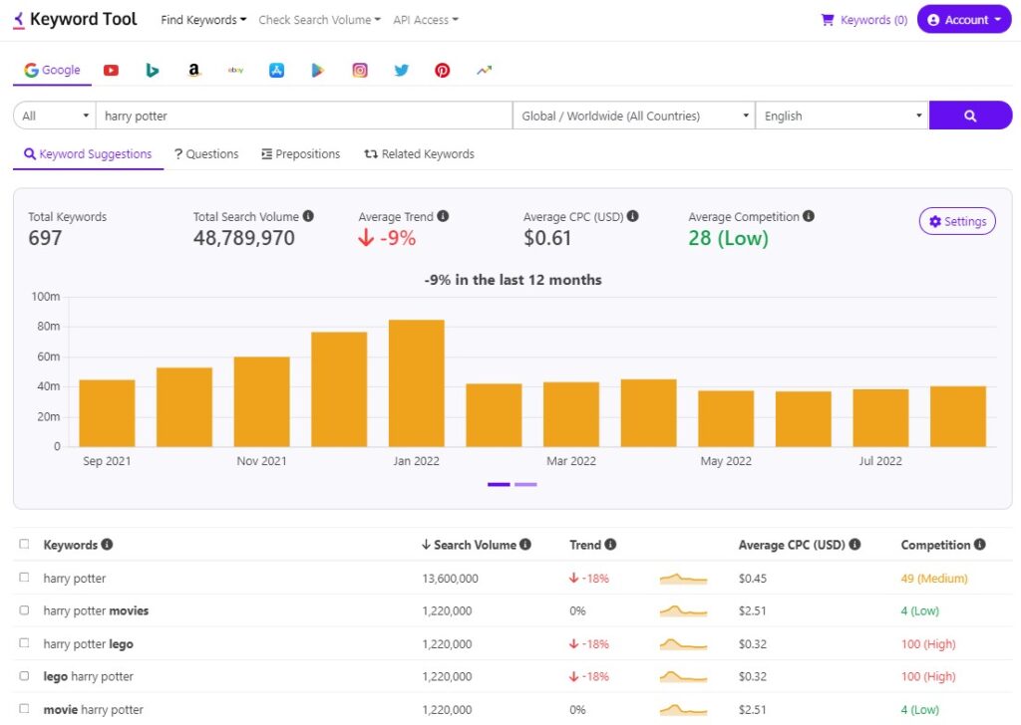The image size is (1021, 725).
Task: Open the Global / Worldwide location dropdown
Action: click(634, 116)
